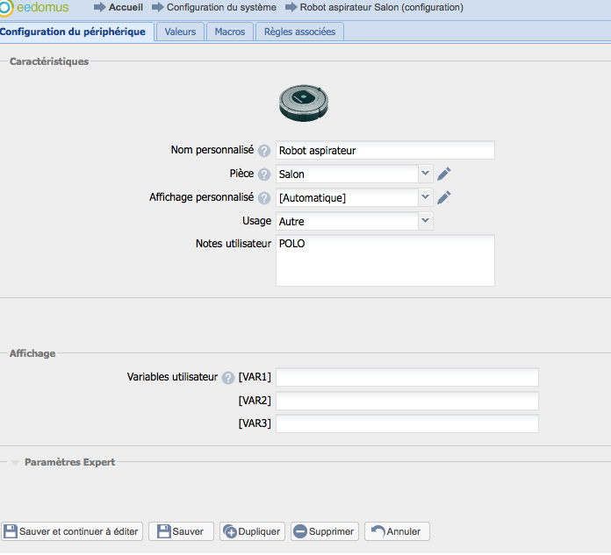The height and width of the screenshot is (555, 611).
Task: Click the Dupliquer button
Action: coord(252,531)
